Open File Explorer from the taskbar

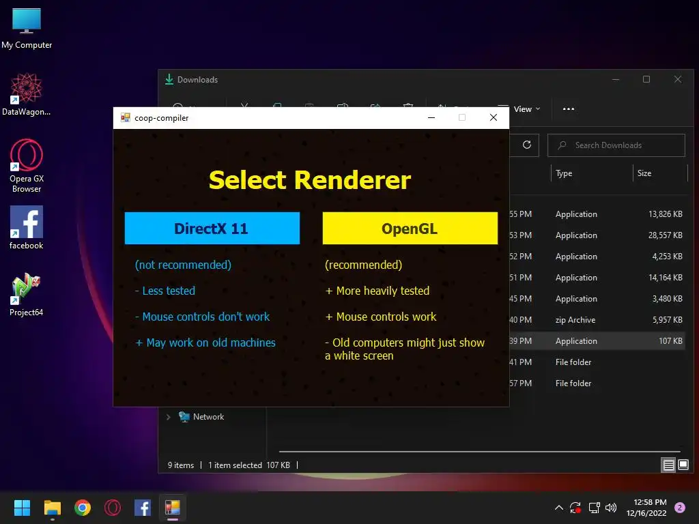(x=52, y=508)
